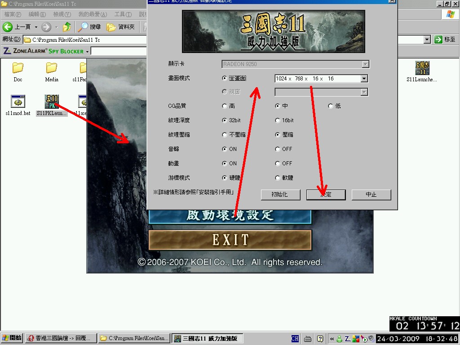Click the EXIT button in the launcher
The width and height of the screenshot is (460, 345).
tap(230, 240)
